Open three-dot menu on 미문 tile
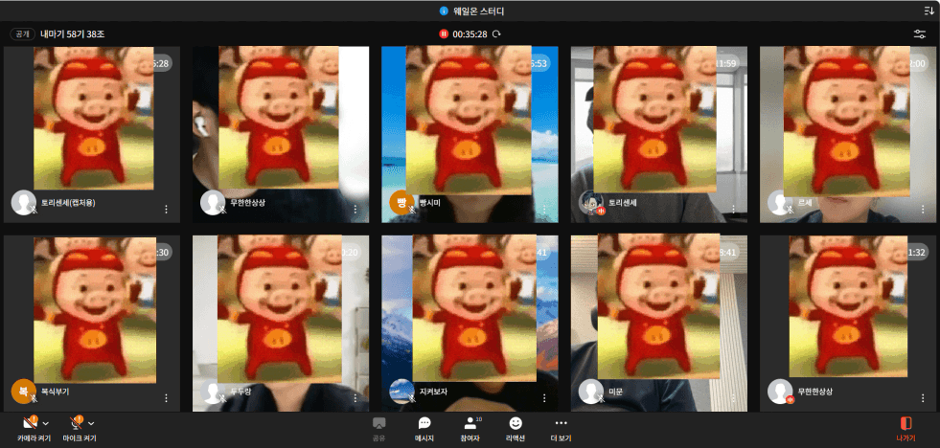This screenshot has width=940, height=448. pos(733,398)
